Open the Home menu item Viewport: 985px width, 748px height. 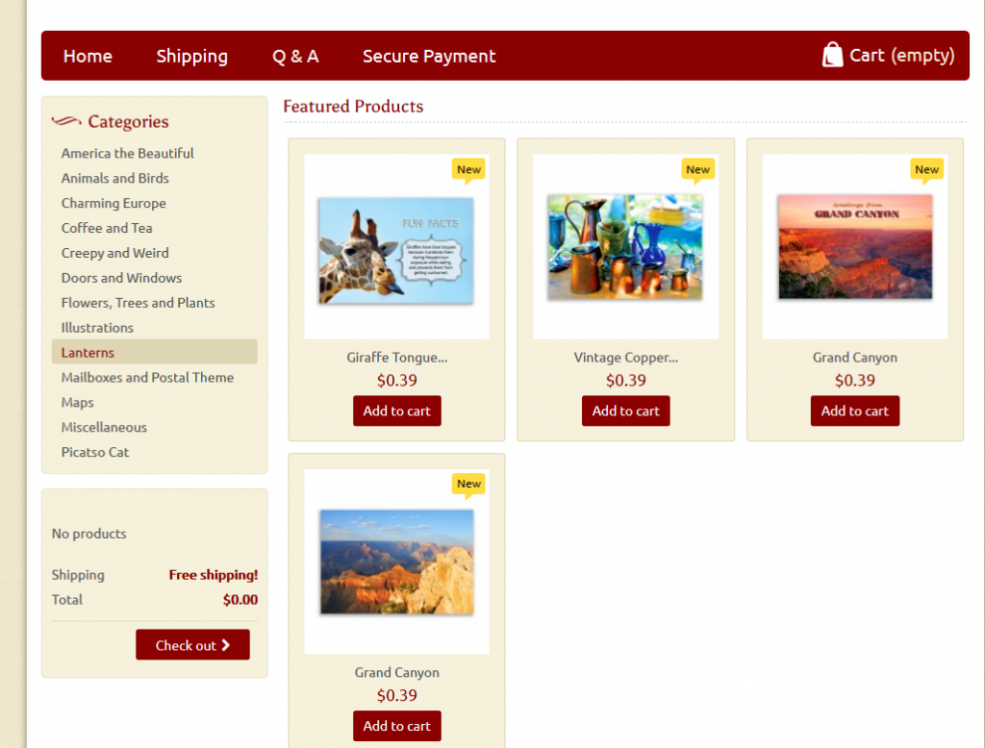(x=88, y=56)
